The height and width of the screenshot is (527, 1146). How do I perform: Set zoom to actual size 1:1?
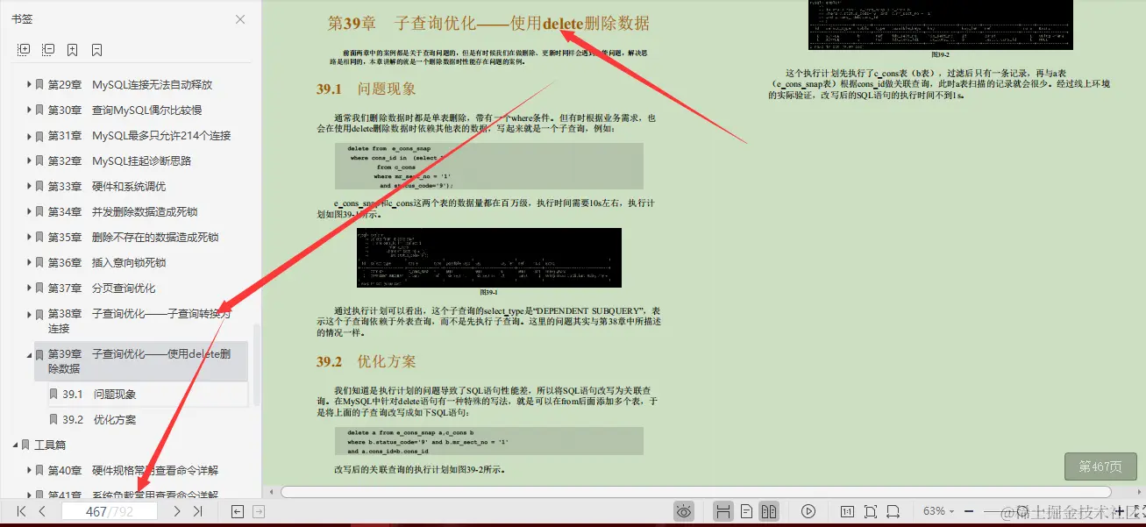tap(848, 510)
